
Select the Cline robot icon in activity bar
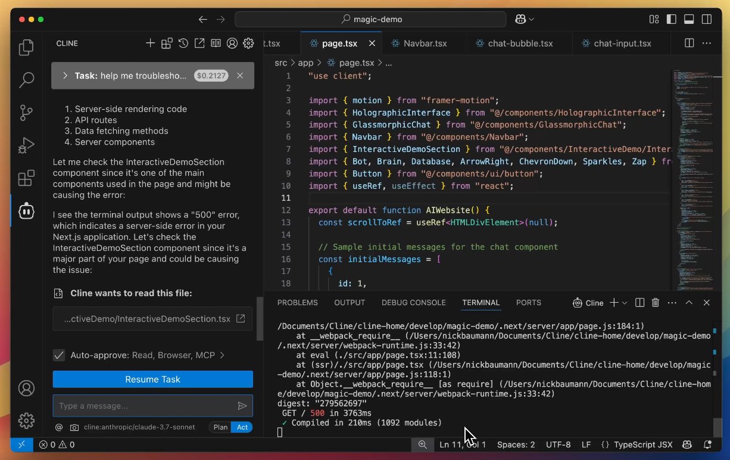(26, 211)
